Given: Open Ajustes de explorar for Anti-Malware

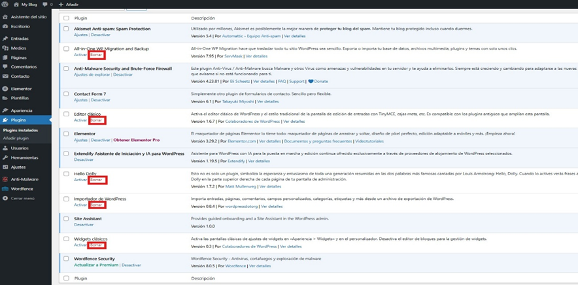Looking at the screenshot, I should 92,75.
